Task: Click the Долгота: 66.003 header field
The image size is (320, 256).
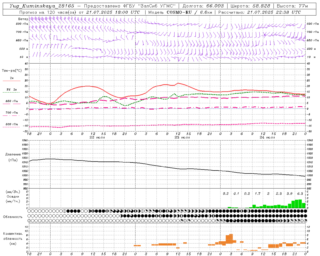Action: [203, 6]
